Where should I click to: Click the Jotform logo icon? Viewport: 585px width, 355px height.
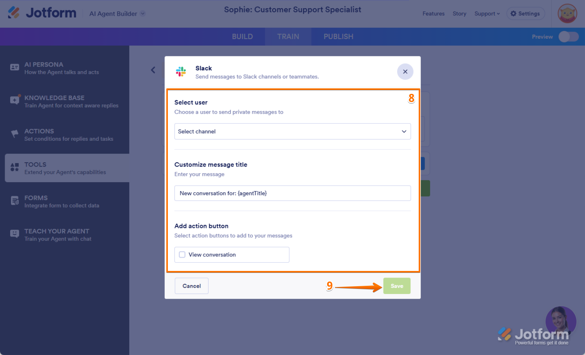coord(14,13)
